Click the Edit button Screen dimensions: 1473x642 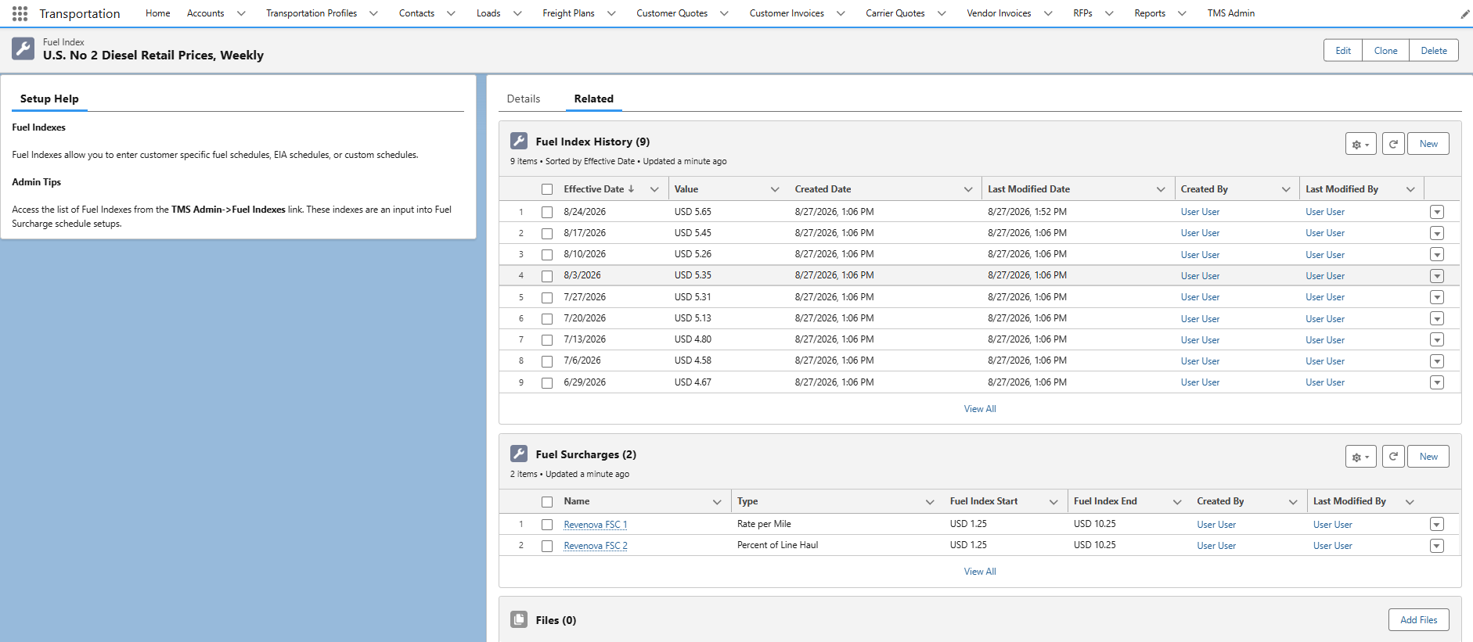pyautogui.click(x=1343, y=50)
